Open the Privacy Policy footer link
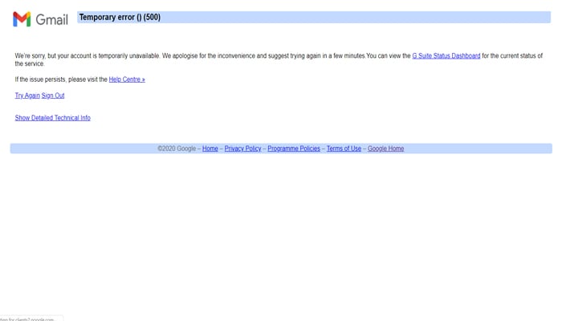 242,148
